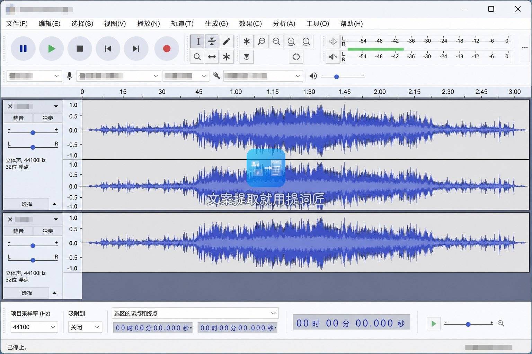532x354 pixels.
Task: Click the microphone icon in device toolbar
Action: pos(70,76)
